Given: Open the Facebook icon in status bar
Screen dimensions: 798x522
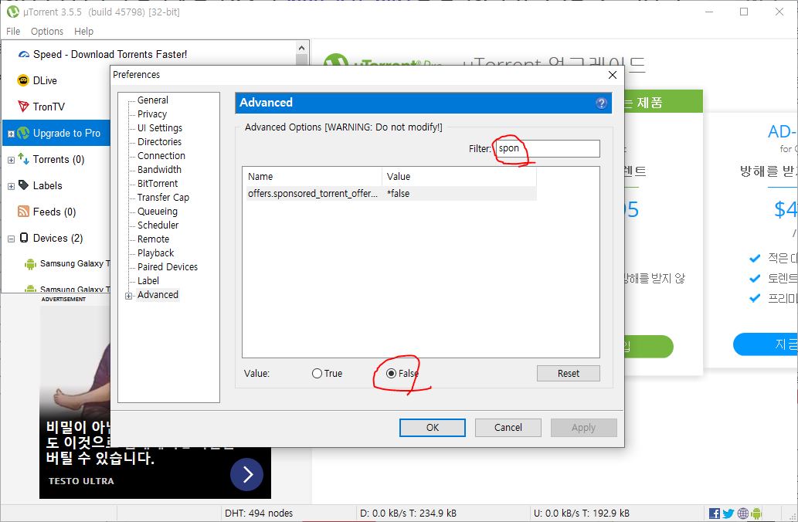Looking at the screenshot, I should [715, 514].
